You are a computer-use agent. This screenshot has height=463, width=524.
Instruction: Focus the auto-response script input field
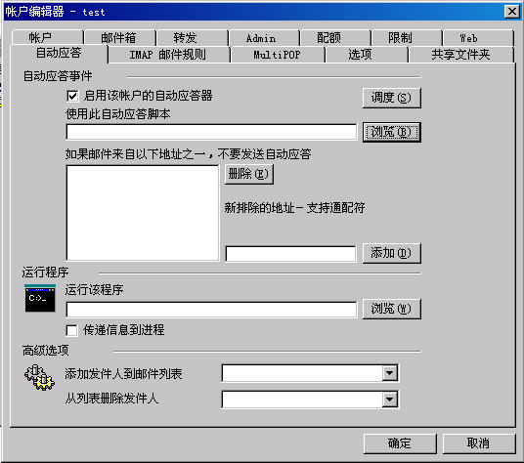tap(211, 132)
